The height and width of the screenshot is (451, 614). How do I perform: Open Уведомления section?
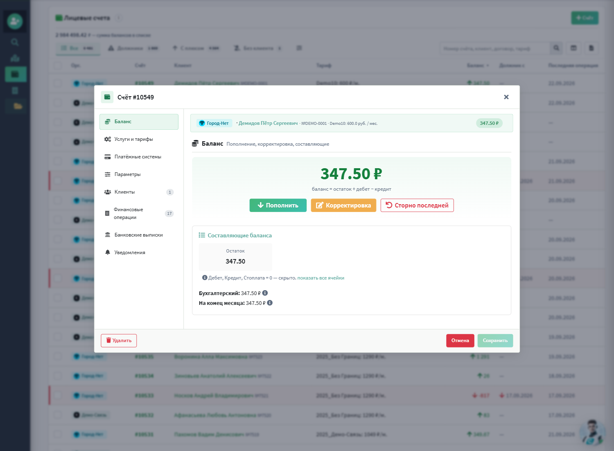tap(139, 253)
